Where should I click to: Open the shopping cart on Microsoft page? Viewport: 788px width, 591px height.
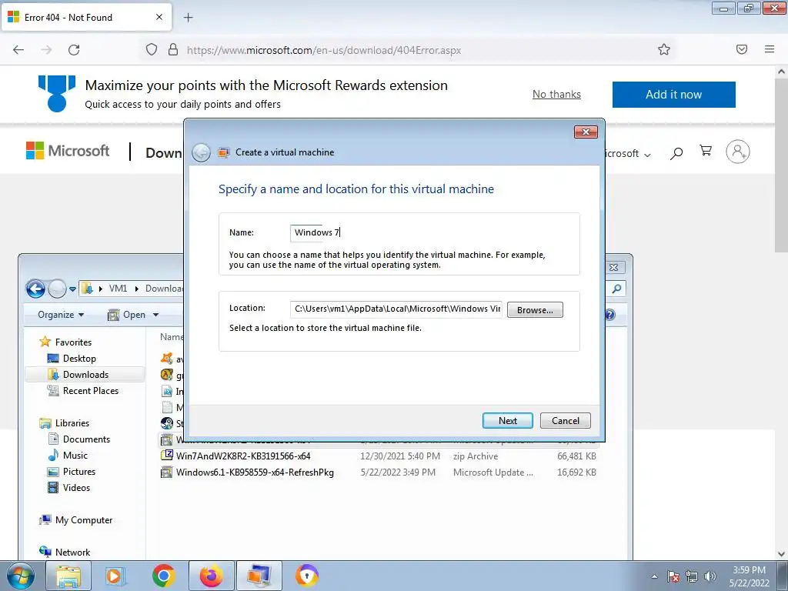[706, 150]
